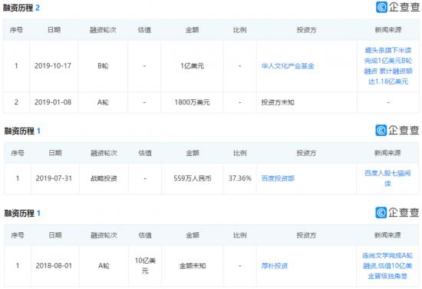Open the 百度入股七猫阅读 news link
422x289 pixels.
click(x=387, y=178)
